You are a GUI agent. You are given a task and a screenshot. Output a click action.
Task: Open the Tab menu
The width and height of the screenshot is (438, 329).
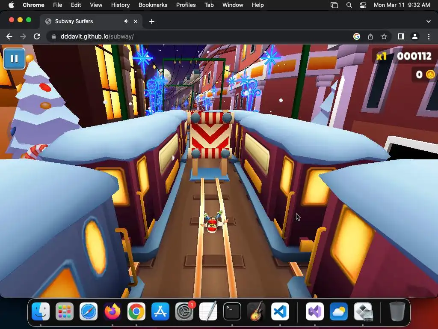tap(209, 5)
